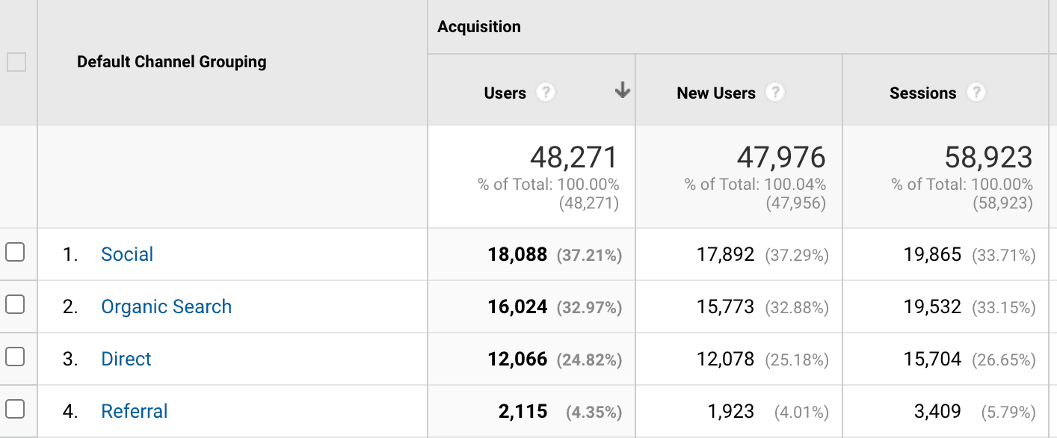Viewport: 1057px width, 438px height.
Task: Sort by the New Users column header
Action: (716, 93)
